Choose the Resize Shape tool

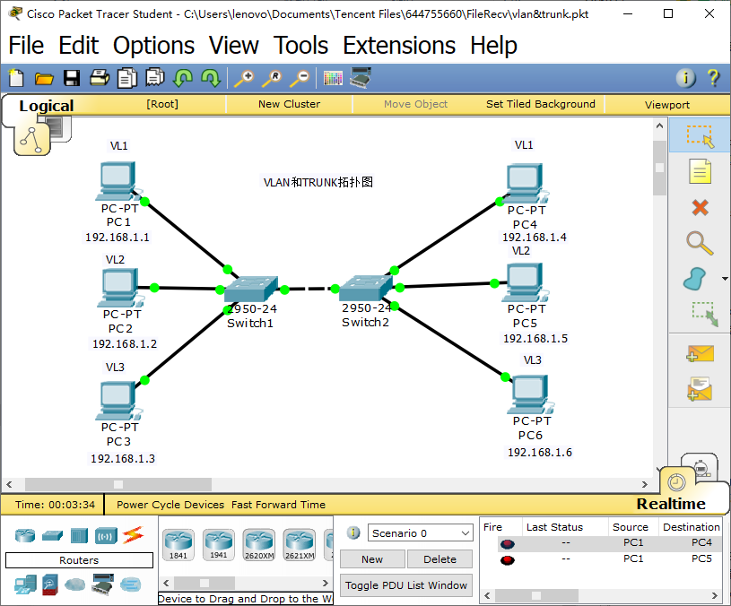704,314
